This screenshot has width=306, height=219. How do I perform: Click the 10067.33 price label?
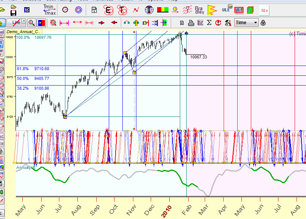198,57
